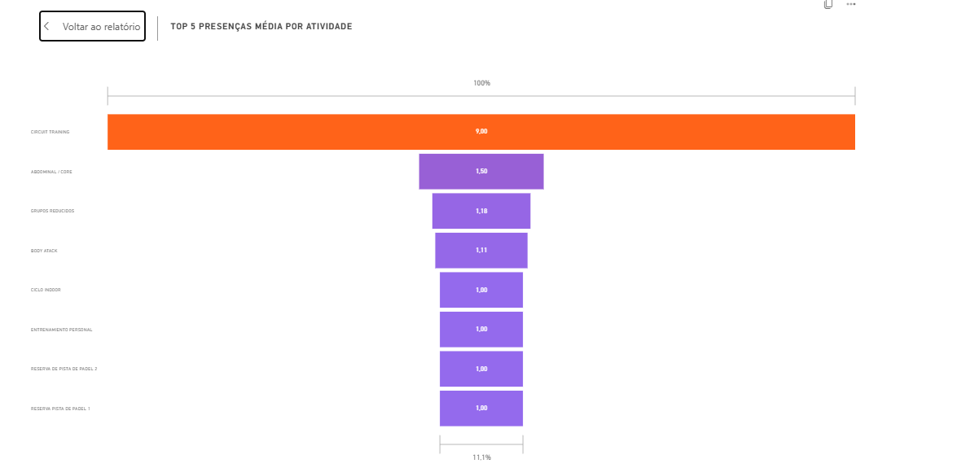Image resolution: width=970 pixels, height=468 pixels.
Task: Select the Entrenamiento Personal funnel bar
Action: (481, 330)
